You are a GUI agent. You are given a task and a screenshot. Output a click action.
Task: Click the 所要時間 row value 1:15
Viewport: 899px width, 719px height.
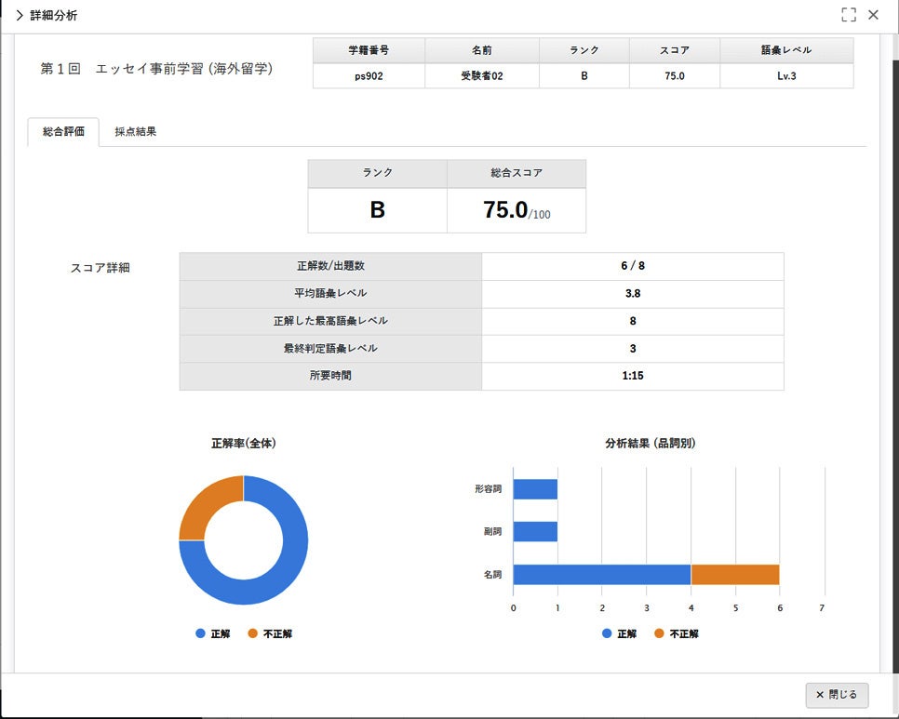(x=633, y=376)
